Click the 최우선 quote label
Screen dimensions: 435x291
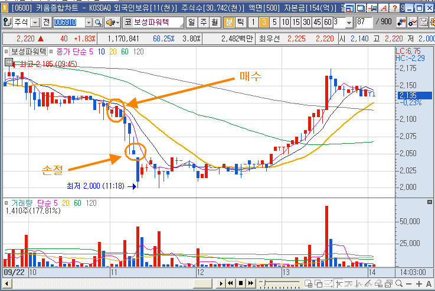tap(269, 38)
